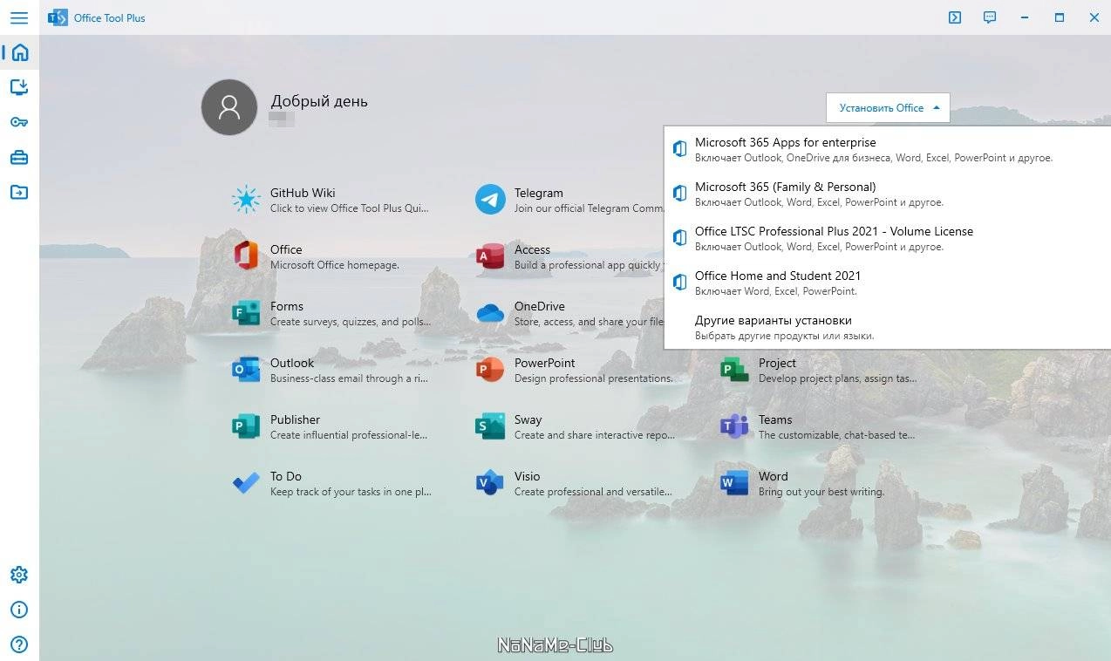The height and width of the screenshot is (661, 1111).
Task: Click Office Tool Plus title text
Action: [x=110, y=17]
